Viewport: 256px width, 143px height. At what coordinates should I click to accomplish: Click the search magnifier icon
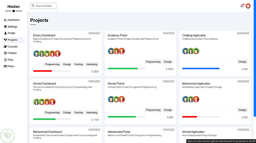[33, 6]
